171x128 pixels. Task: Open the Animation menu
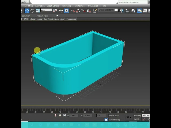(40, 6)
